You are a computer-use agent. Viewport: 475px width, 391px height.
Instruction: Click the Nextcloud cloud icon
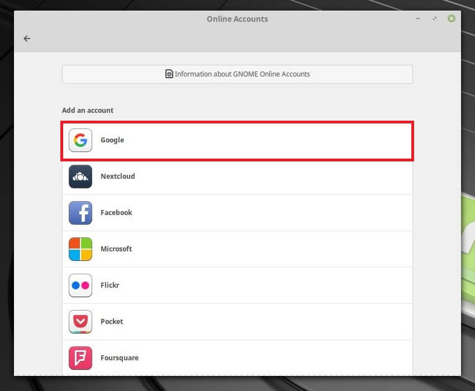(80, 177)
